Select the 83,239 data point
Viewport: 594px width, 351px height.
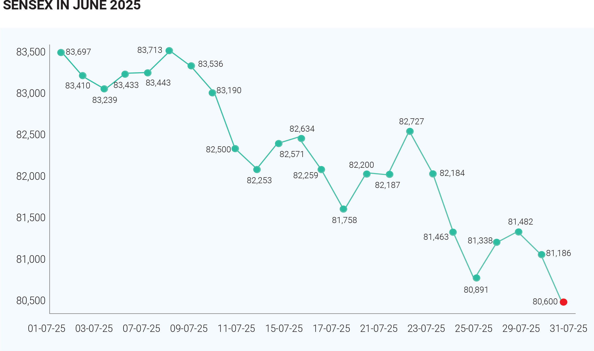tap(104, 89)
